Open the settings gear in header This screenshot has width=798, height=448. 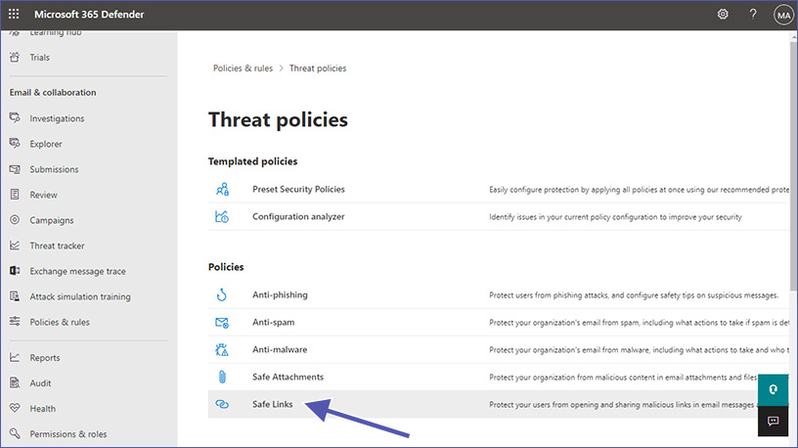[723, 15]
